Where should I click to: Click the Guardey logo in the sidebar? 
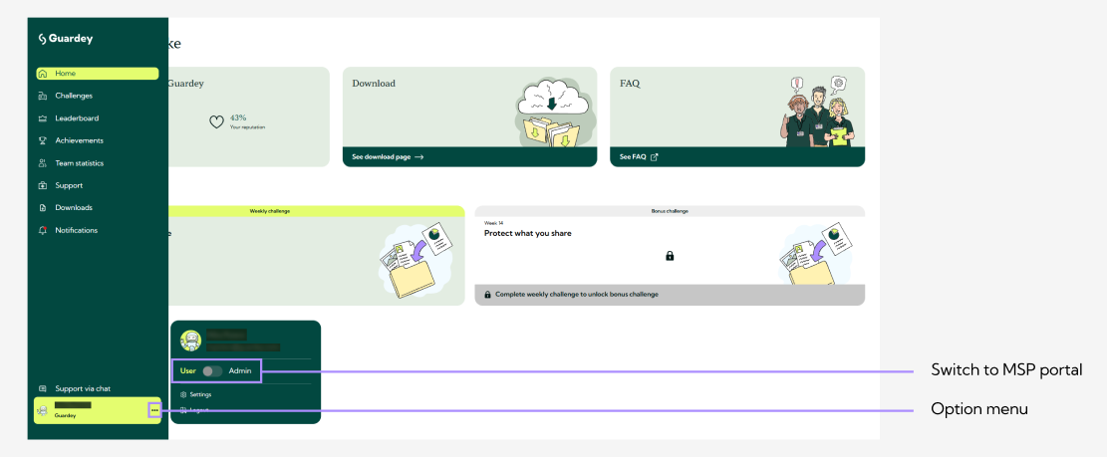(65, 39)
